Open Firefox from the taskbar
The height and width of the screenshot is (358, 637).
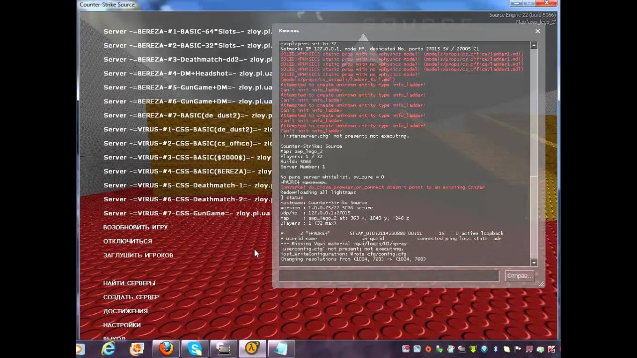166,349
